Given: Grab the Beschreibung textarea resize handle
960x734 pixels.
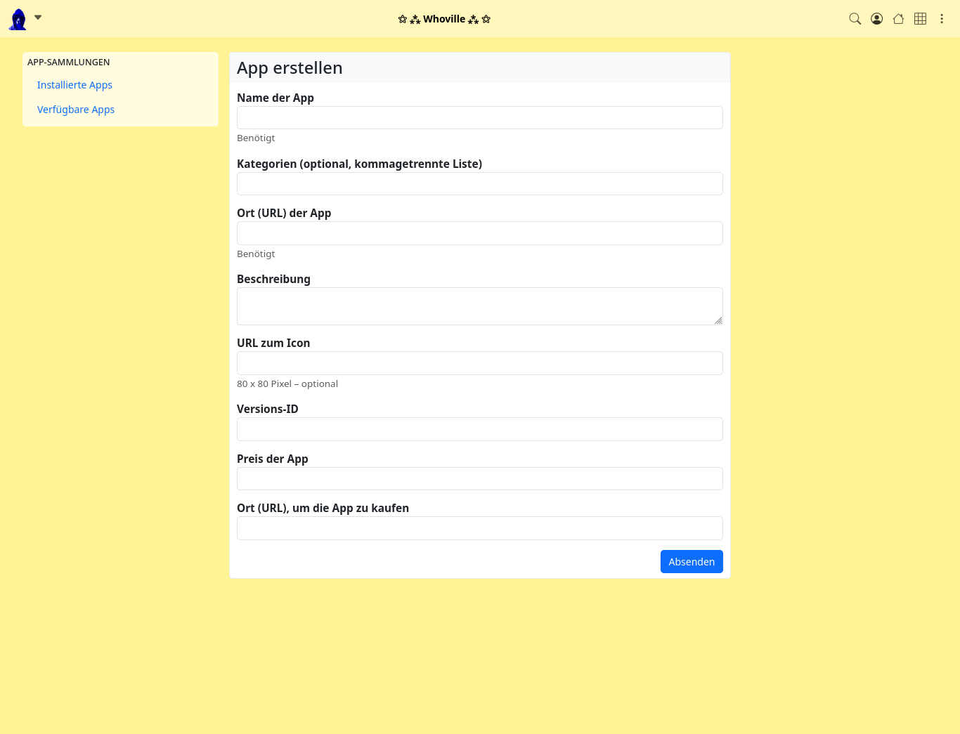Looking at the screenshot, I should (718, 320).
